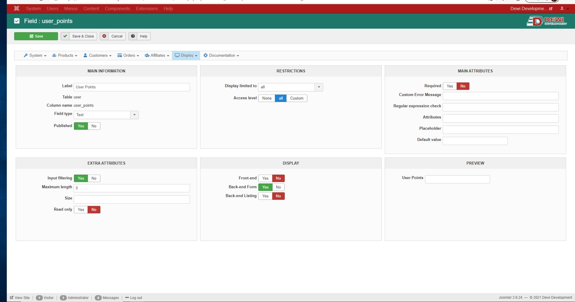This screenshot has height=302, width=575.
Task: Click the Joomla logo icon
Action: pyautogui.click(x=16, y=8)
